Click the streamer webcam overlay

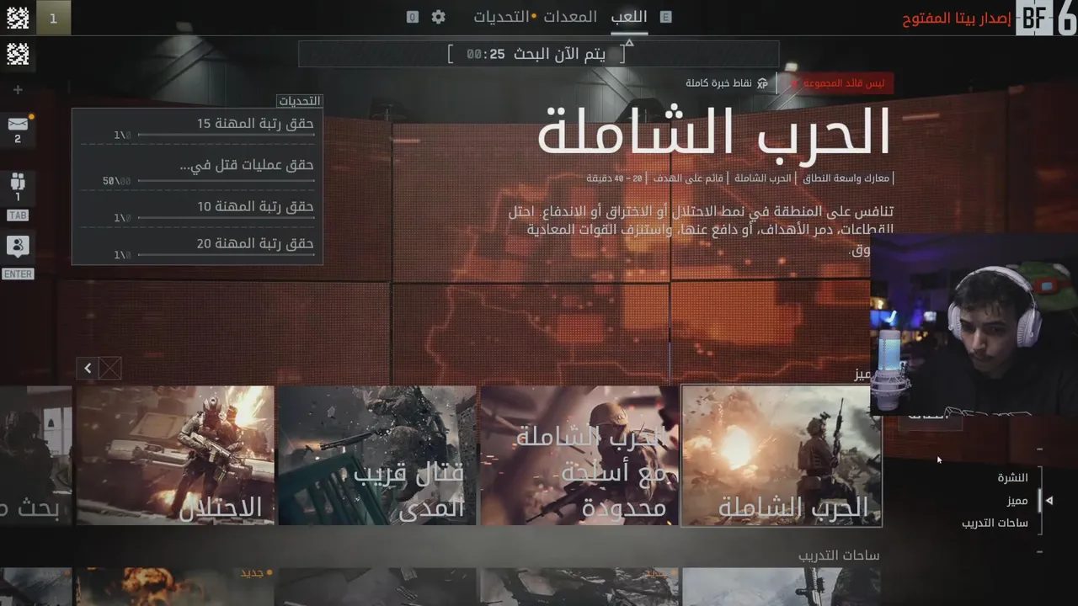[974, 324]
